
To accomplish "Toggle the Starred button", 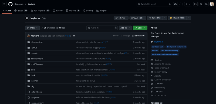I will pyautogui.click(x=177, y=18).
